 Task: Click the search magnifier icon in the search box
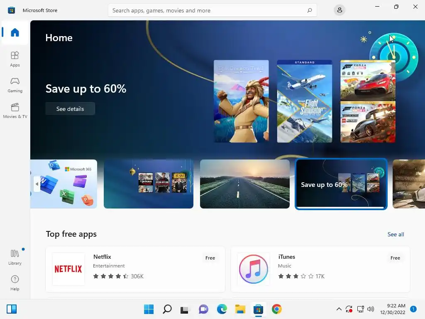310,10
